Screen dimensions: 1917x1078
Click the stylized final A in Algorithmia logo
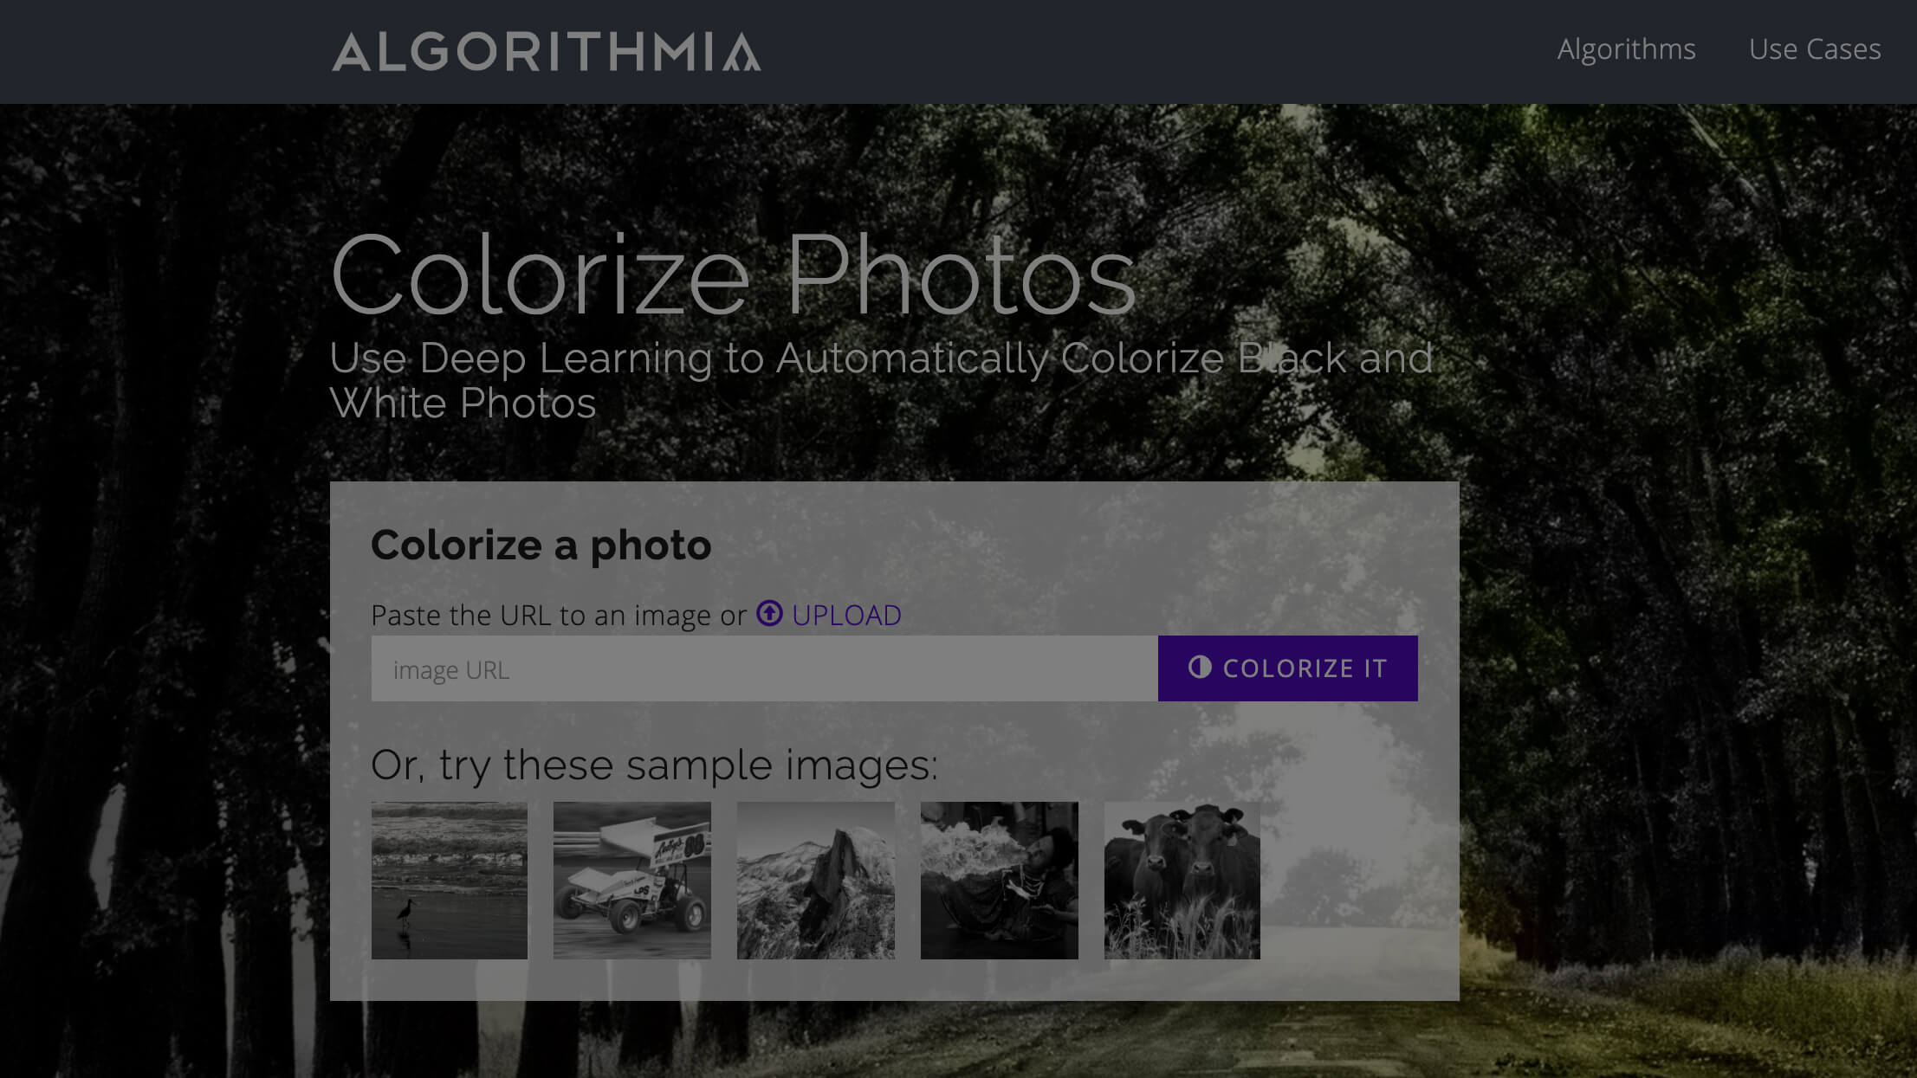pos(742,52)
